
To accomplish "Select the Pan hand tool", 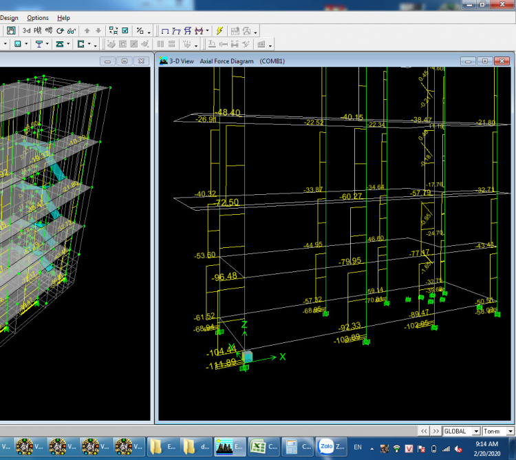I will pos(11,30).
